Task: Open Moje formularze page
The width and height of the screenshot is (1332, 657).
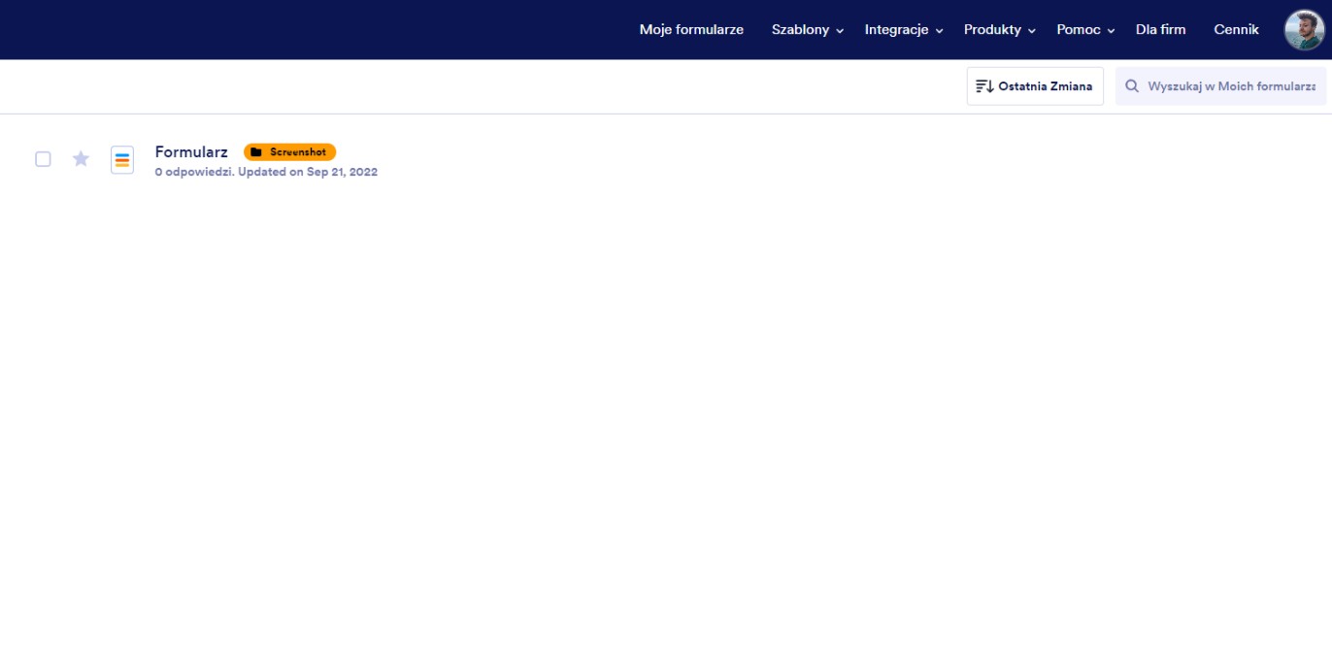Action: (x=691, y=30)
